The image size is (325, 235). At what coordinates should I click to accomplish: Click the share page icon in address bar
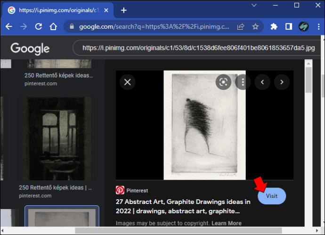tap(241, 26)
